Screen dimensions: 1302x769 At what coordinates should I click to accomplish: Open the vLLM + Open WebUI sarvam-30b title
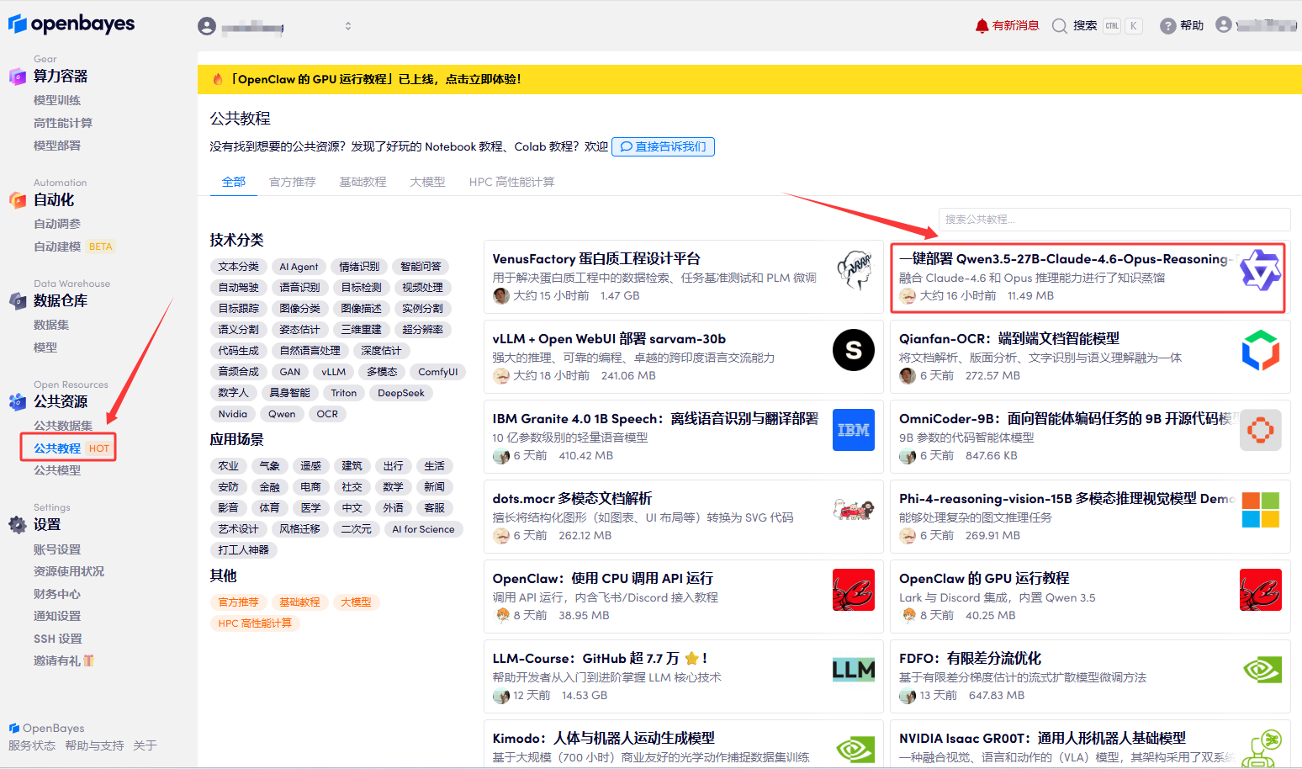[609, 339]
